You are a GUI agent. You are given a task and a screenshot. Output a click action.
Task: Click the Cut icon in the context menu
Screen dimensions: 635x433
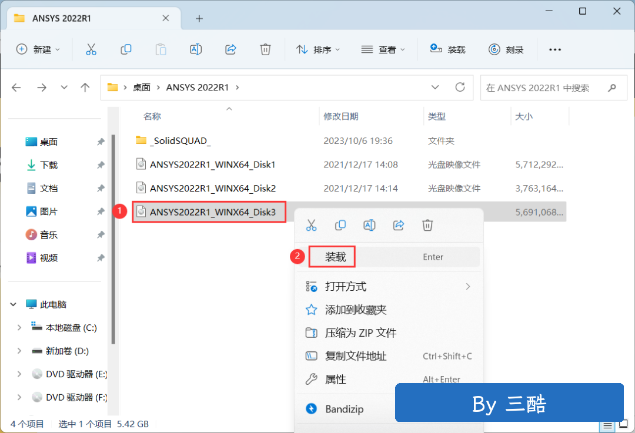tap(312, 225)
